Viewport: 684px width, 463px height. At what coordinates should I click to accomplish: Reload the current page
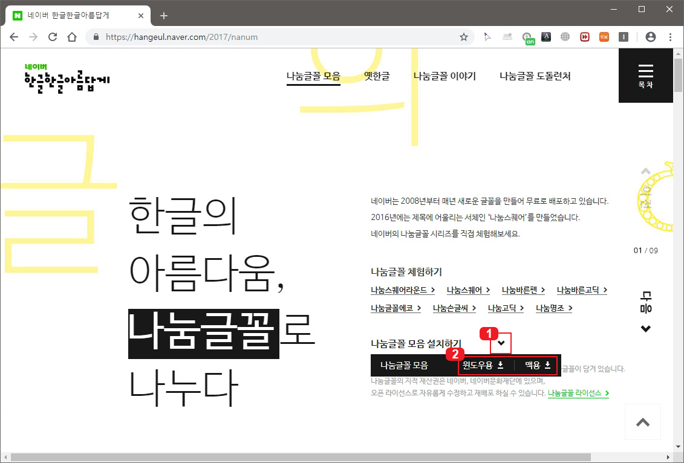53,37
